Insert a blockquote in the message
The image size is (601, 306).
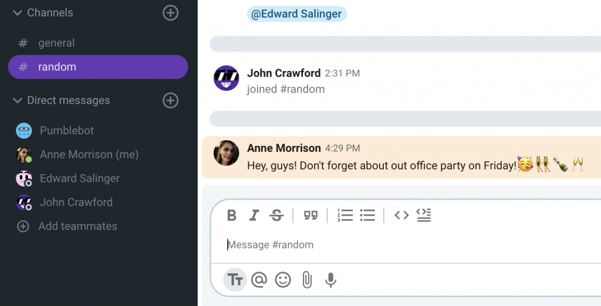pyautogui.click(x=311, y=216)
